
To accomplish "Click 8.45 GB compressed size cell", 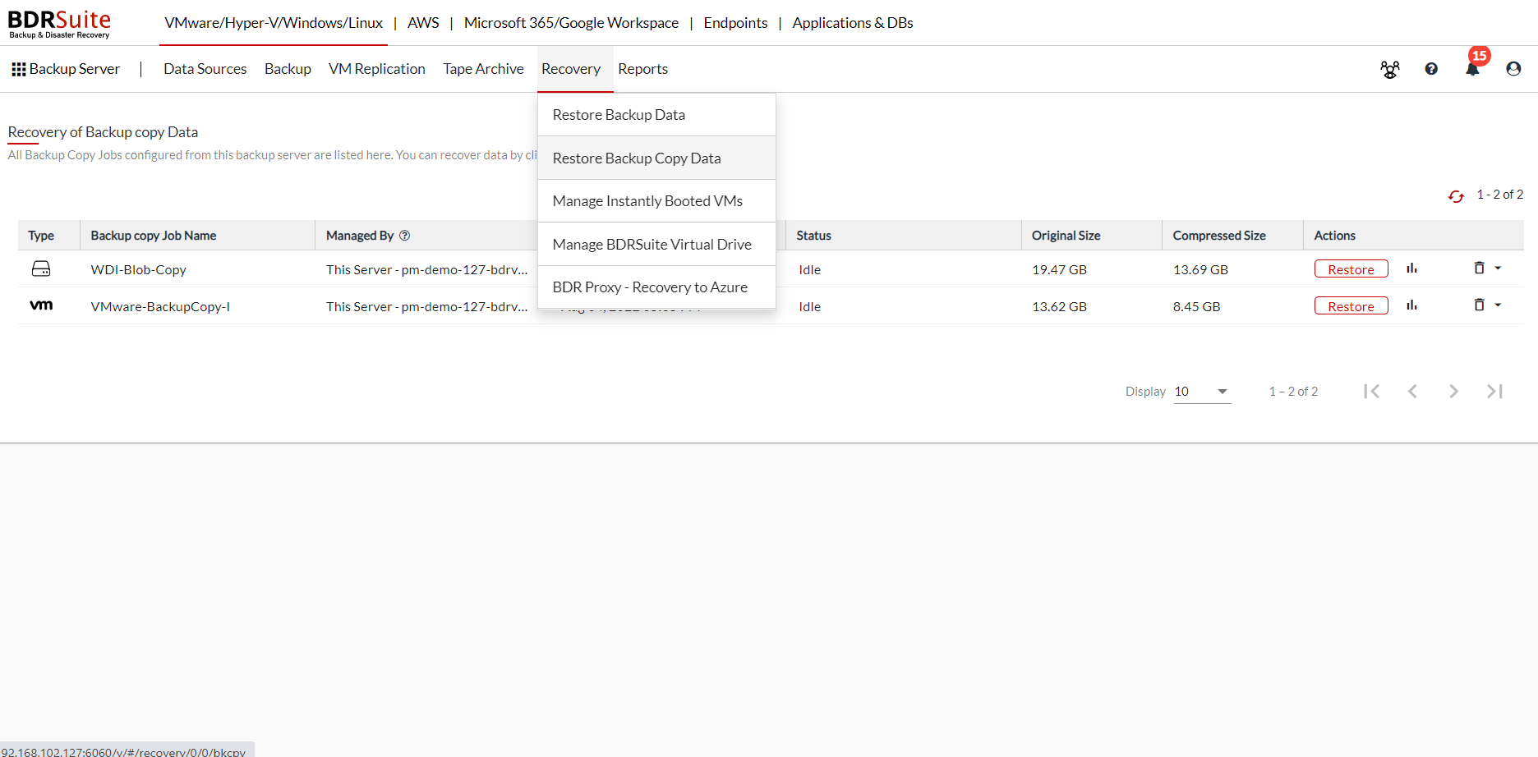I will [1196, 306].
